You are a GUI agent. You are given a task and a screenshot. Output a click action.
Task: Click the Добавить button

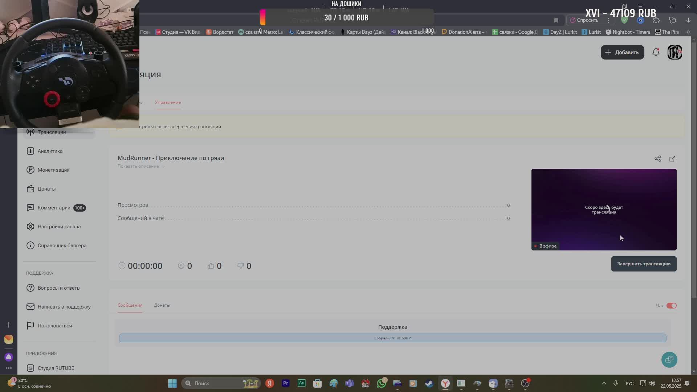(622, 52)
